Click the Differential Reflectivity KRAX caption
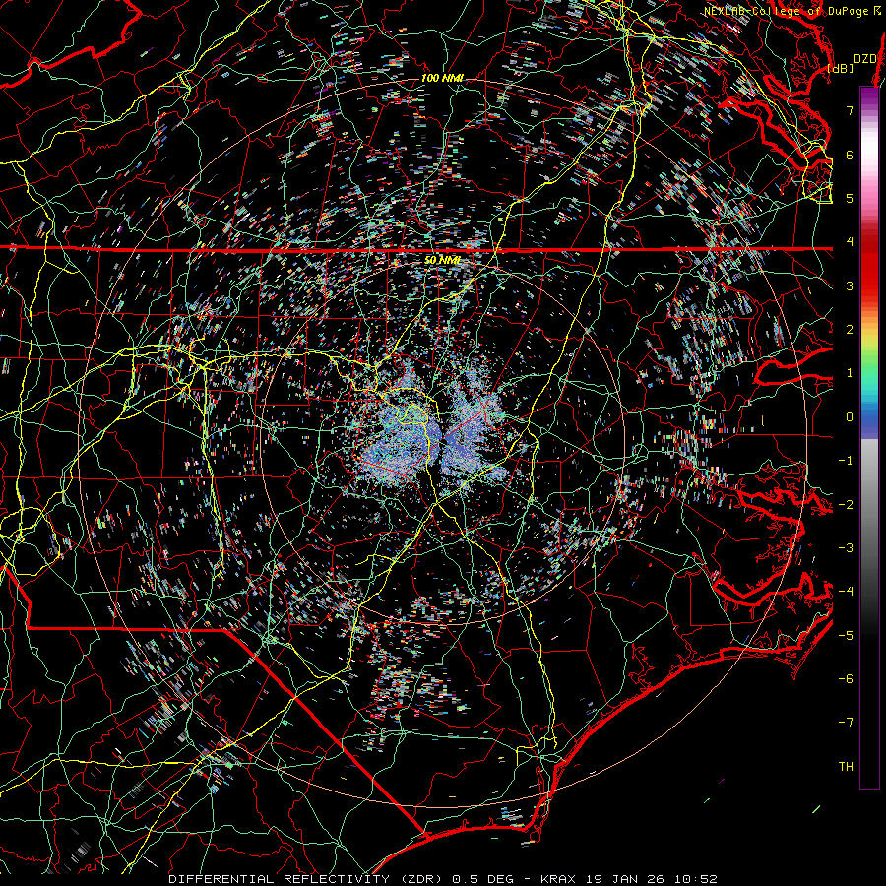Image resolution: width=886 pixels, height=886 pixels. 443,879
